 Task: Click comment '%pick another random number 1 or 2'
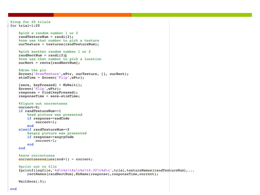[54, 51]
